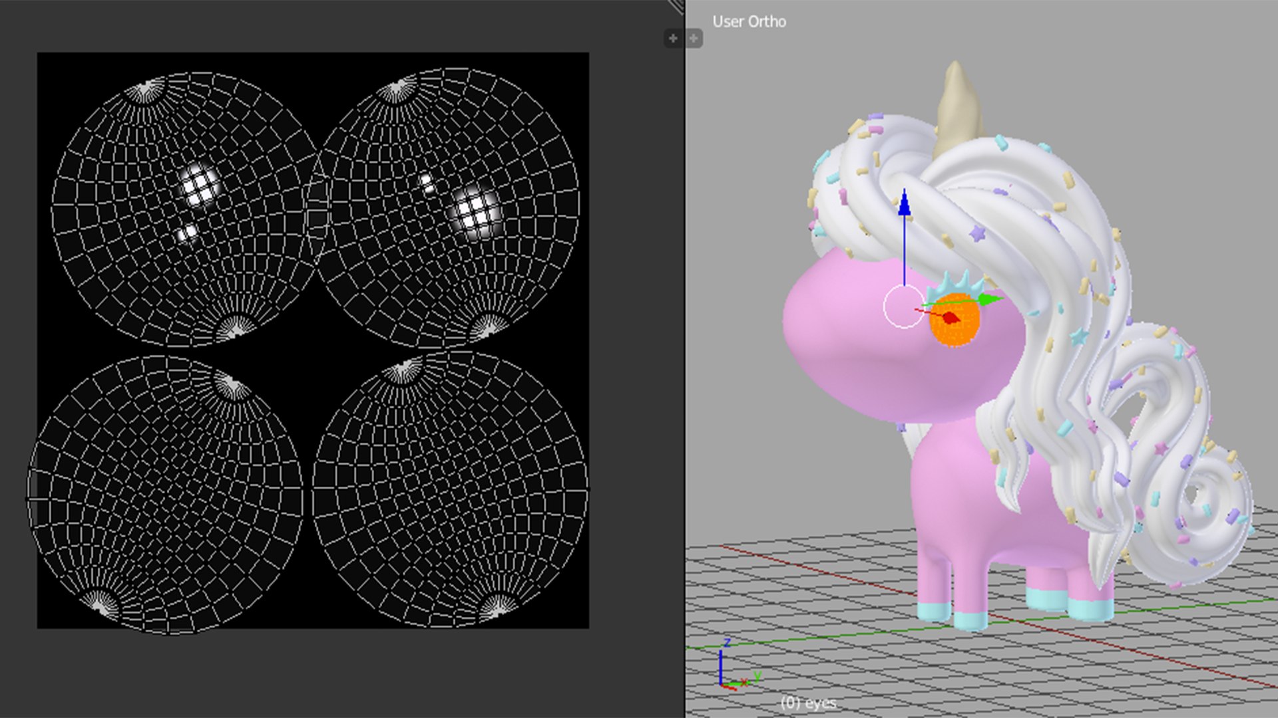Grab the blue Z-axis manipulator arrow
1278x718 pixels.
[x=904, y=204]
